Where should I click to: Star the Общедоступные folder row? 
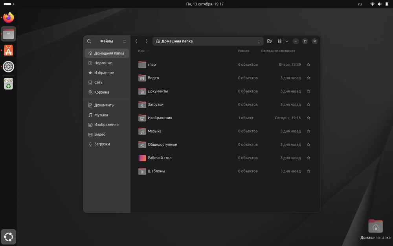[x=309, y=144]
